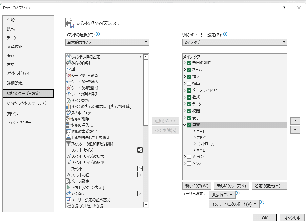Select the セルの挿入 command icon
The image size is (306, 221).
pyautogui.click(x=68, y=125)
